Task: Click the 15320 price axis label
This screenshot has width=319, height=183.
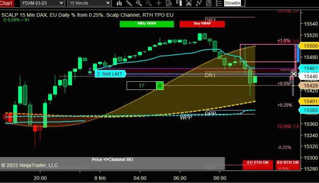Action: coord(311,146)
